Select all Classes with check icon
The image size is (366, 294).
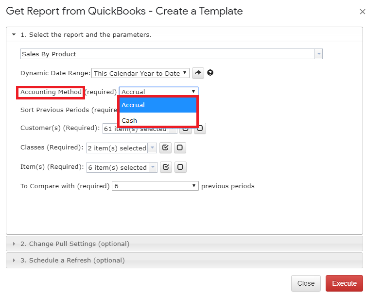coord(165,147)
